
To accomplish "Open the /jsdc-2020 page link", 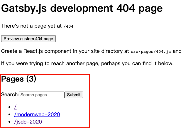I will [x=28, y=122].
